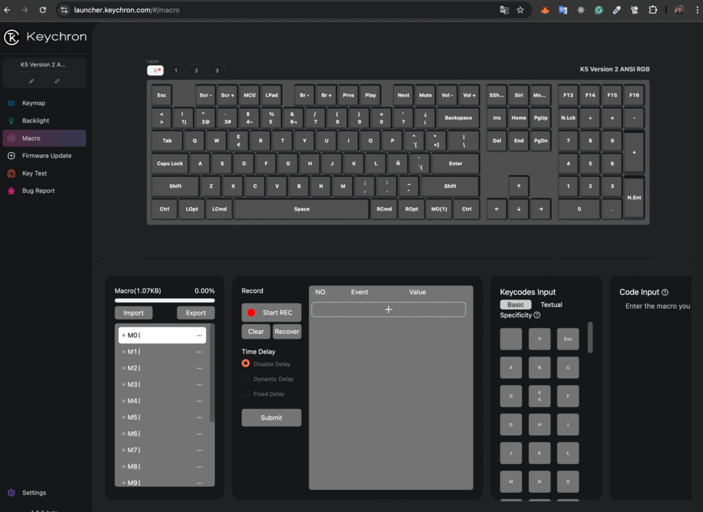Submit the macro
Image resolution: width=703 pixels, height=512 pixels.
pos(271,417)
